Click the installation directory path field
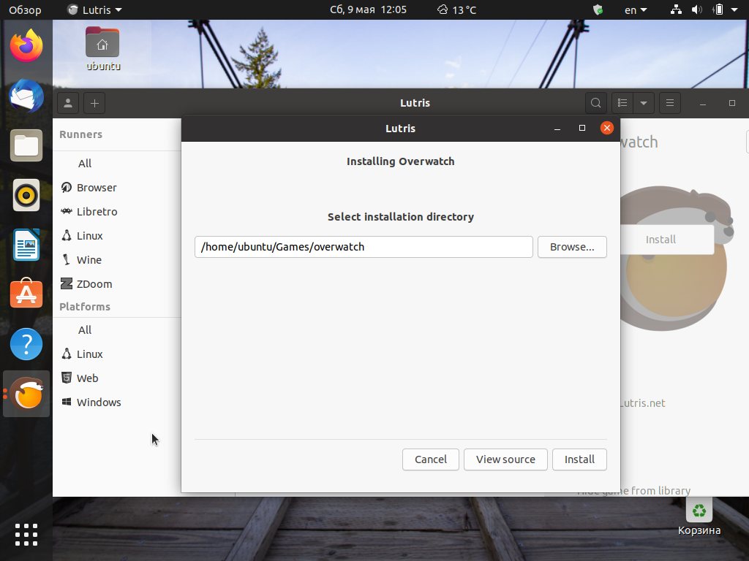 click(x=364, y=247)
